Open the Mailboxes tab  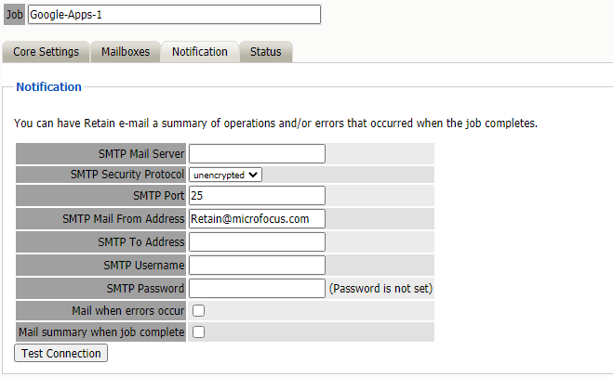tap(125, 52)
